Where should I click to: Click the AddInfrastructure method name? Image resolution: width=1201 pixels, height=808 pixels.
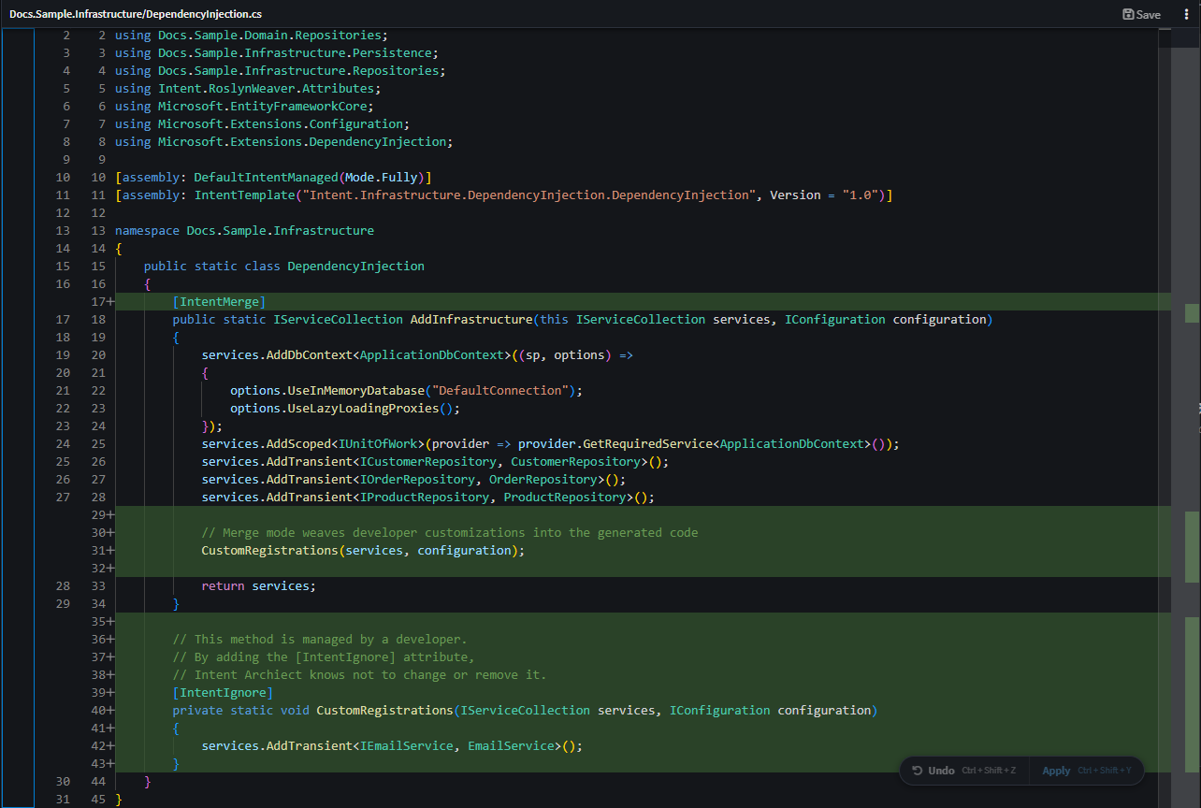coord(470,319)
